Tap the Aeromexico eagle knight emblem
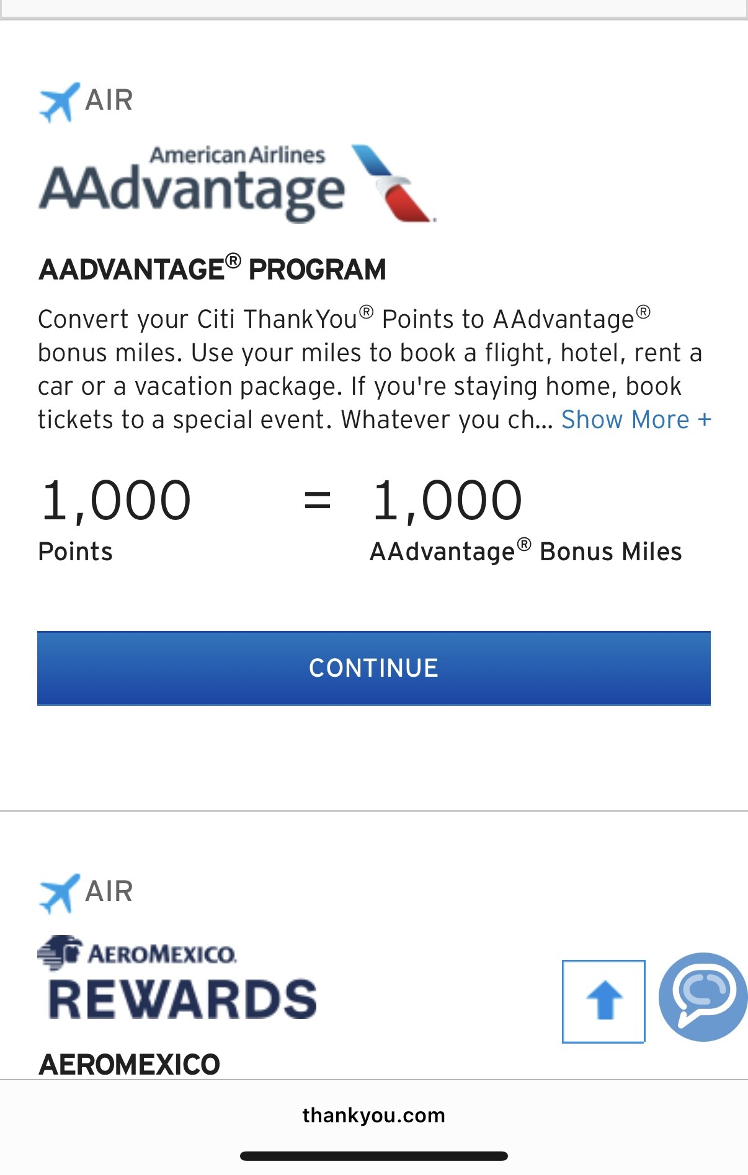 coord(60,953)
